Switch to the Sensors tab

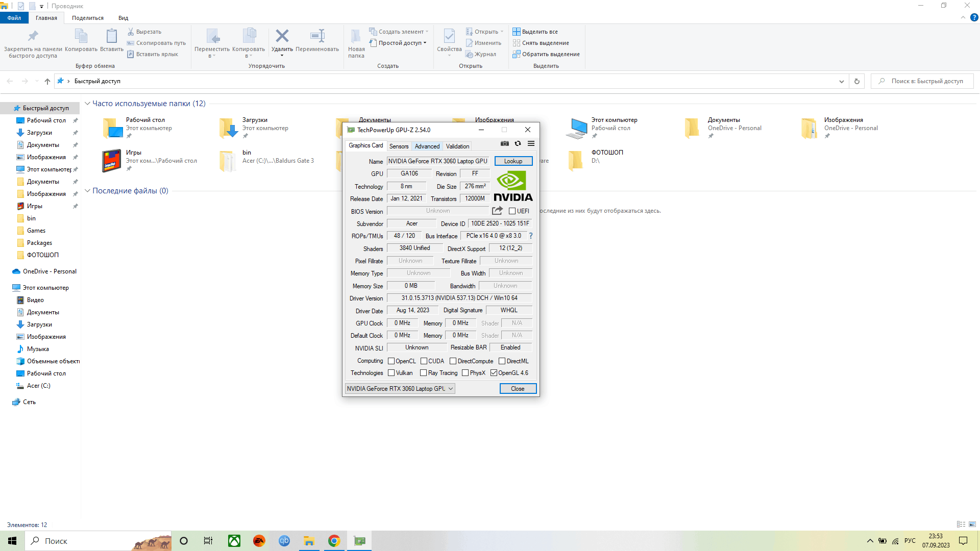click(x=398, y=146)
